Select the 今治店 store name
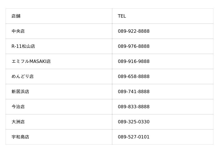The width and height of the screenshot is (224, 153). (18, 107)
